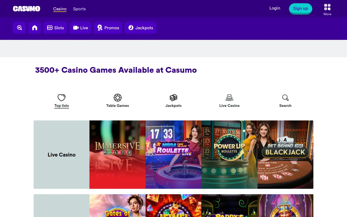Image resolution: width=347 pixels, height=217 pixels.
Task: Click the Login link
Action: click(x=275, y=8)
